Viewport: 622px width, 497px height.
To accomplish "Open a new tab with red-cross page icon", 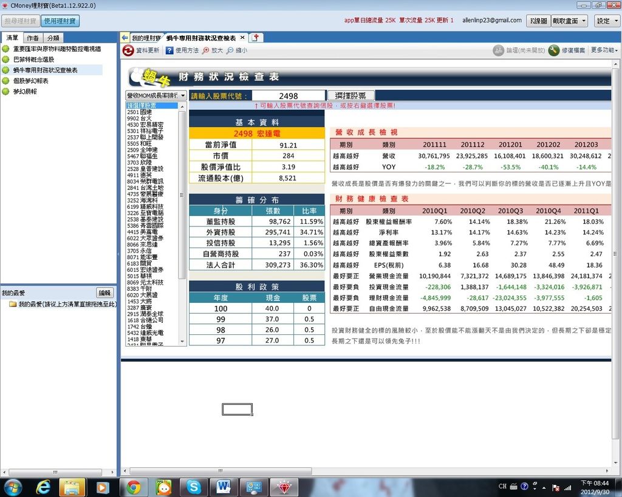I will click(x=256, y=38).
